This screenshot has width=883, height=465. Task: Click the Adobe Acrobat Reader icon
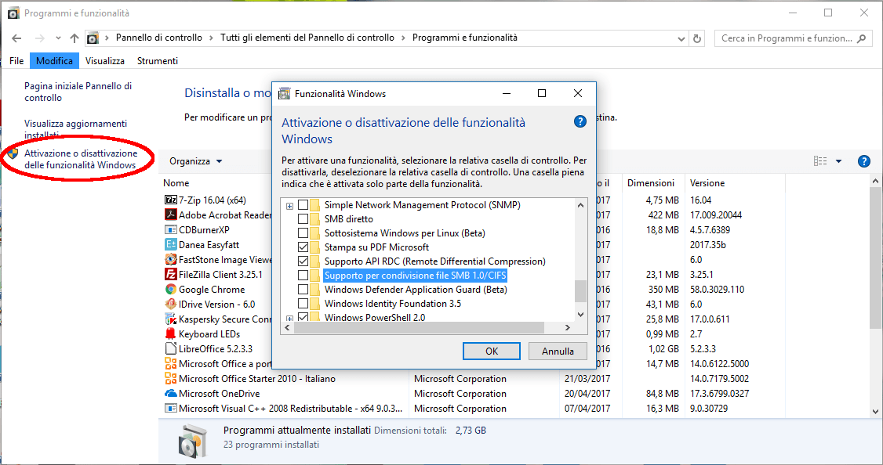point(171,214)
